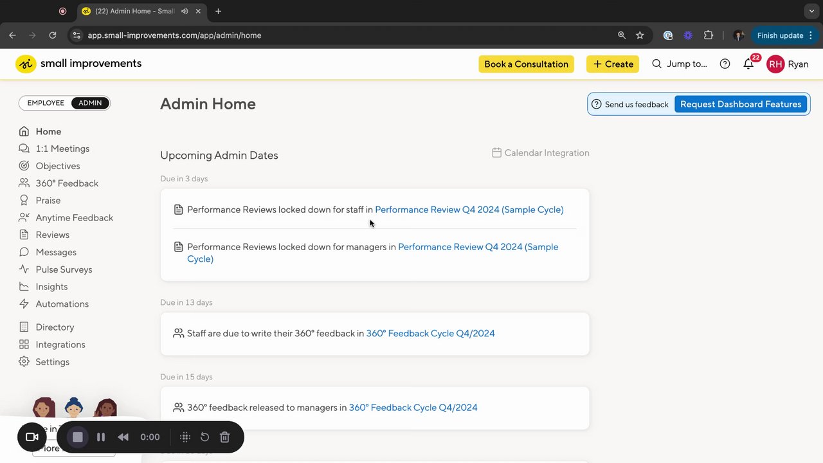Screen dimensions: 823x463
Task: Click the help question mark icon
Action: (x=725, y=64)
